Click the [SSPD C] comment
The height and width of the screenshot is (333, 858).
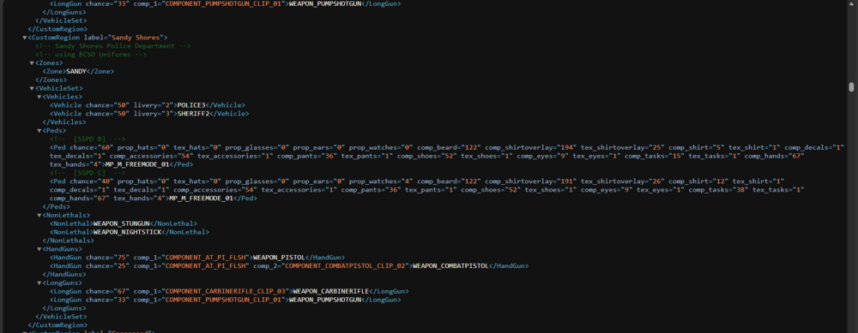click(87, 173)
